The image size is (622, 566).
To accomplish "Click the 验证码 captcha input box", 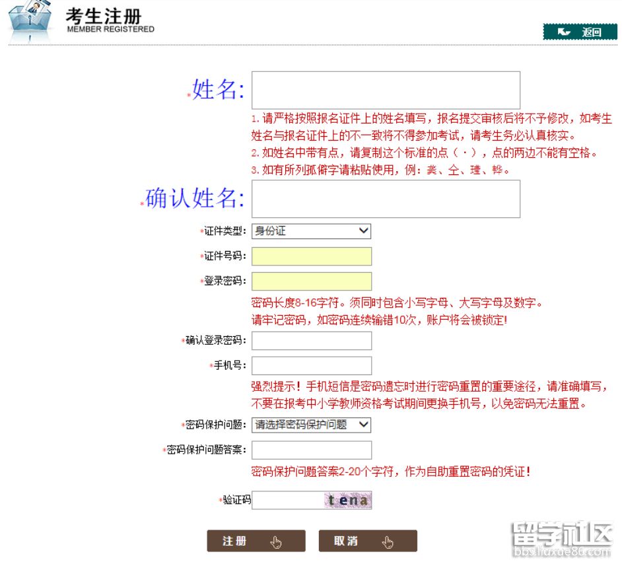I will (288, 501).
